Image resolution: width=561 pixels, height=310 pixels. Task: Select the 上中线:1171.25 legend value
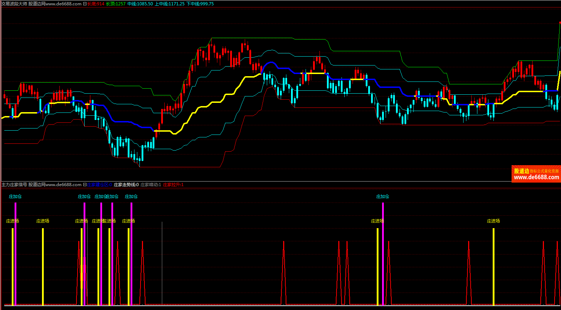coord(170,4)
